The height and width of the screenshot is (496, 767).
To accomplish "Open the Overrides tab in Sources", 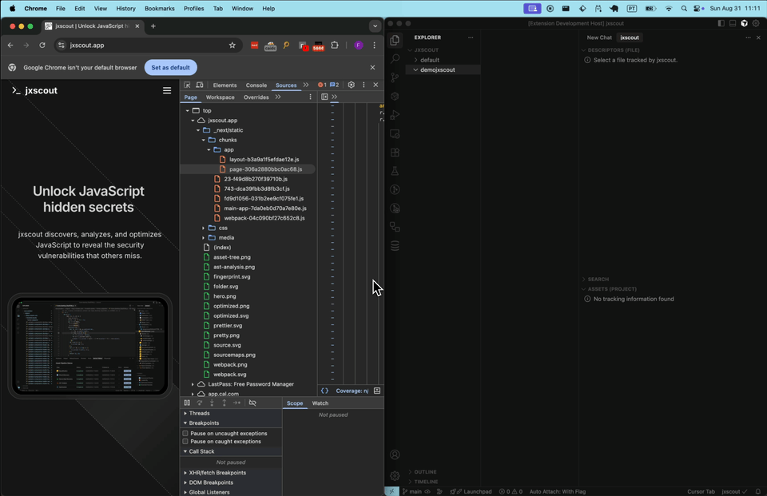I will click(x=256, y=97).
